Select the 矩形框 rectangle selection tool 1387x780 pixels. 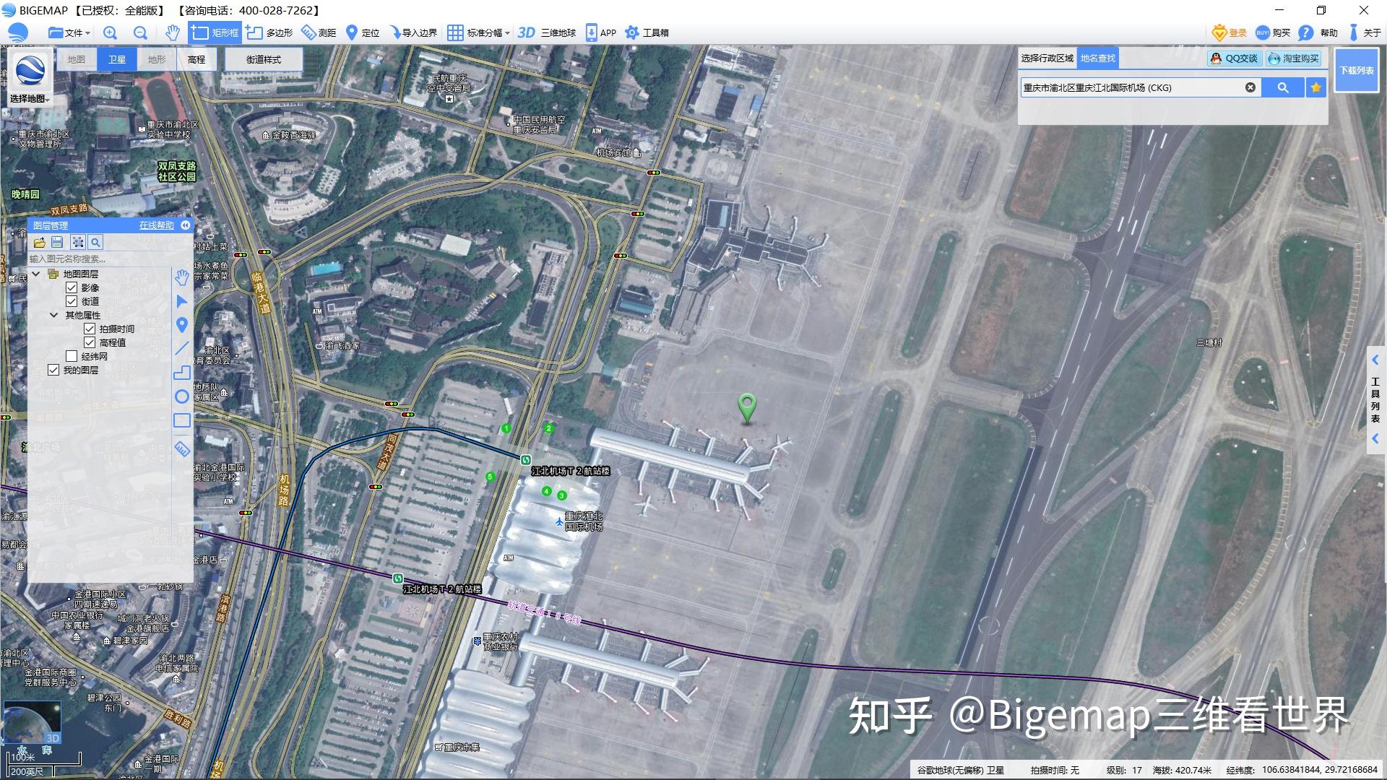(x=215, y=32)
